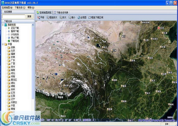Collapse the 中国 tree node

click(x=3, y=44)
